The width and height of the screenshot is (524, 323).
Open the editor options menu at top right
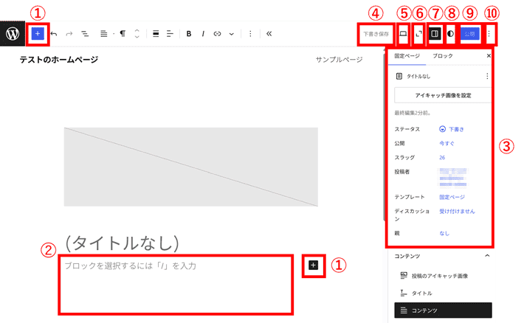[x=489, y=34]
